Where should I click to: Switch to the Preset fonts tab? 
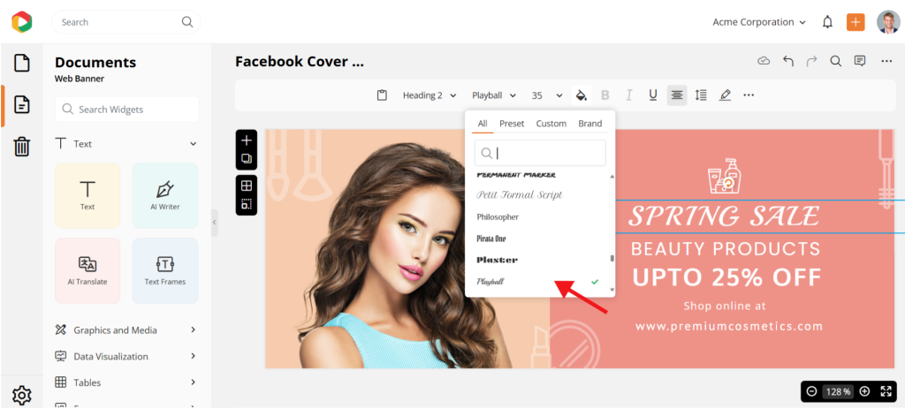pyautogui.click(x=511, y=124)
